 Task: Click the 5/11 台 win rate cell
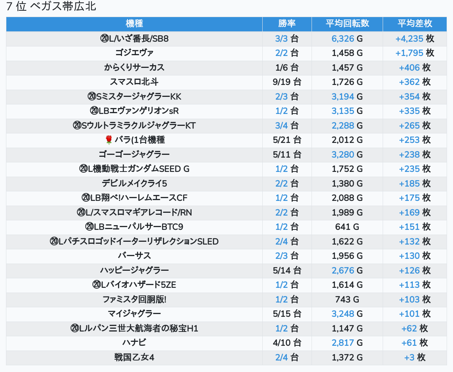pyautogui.click(x=287, y=155)
